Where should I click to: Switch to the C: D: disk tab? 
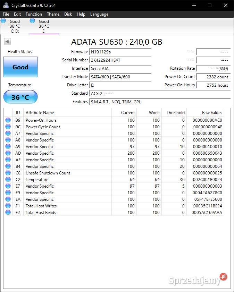(15, 26)
